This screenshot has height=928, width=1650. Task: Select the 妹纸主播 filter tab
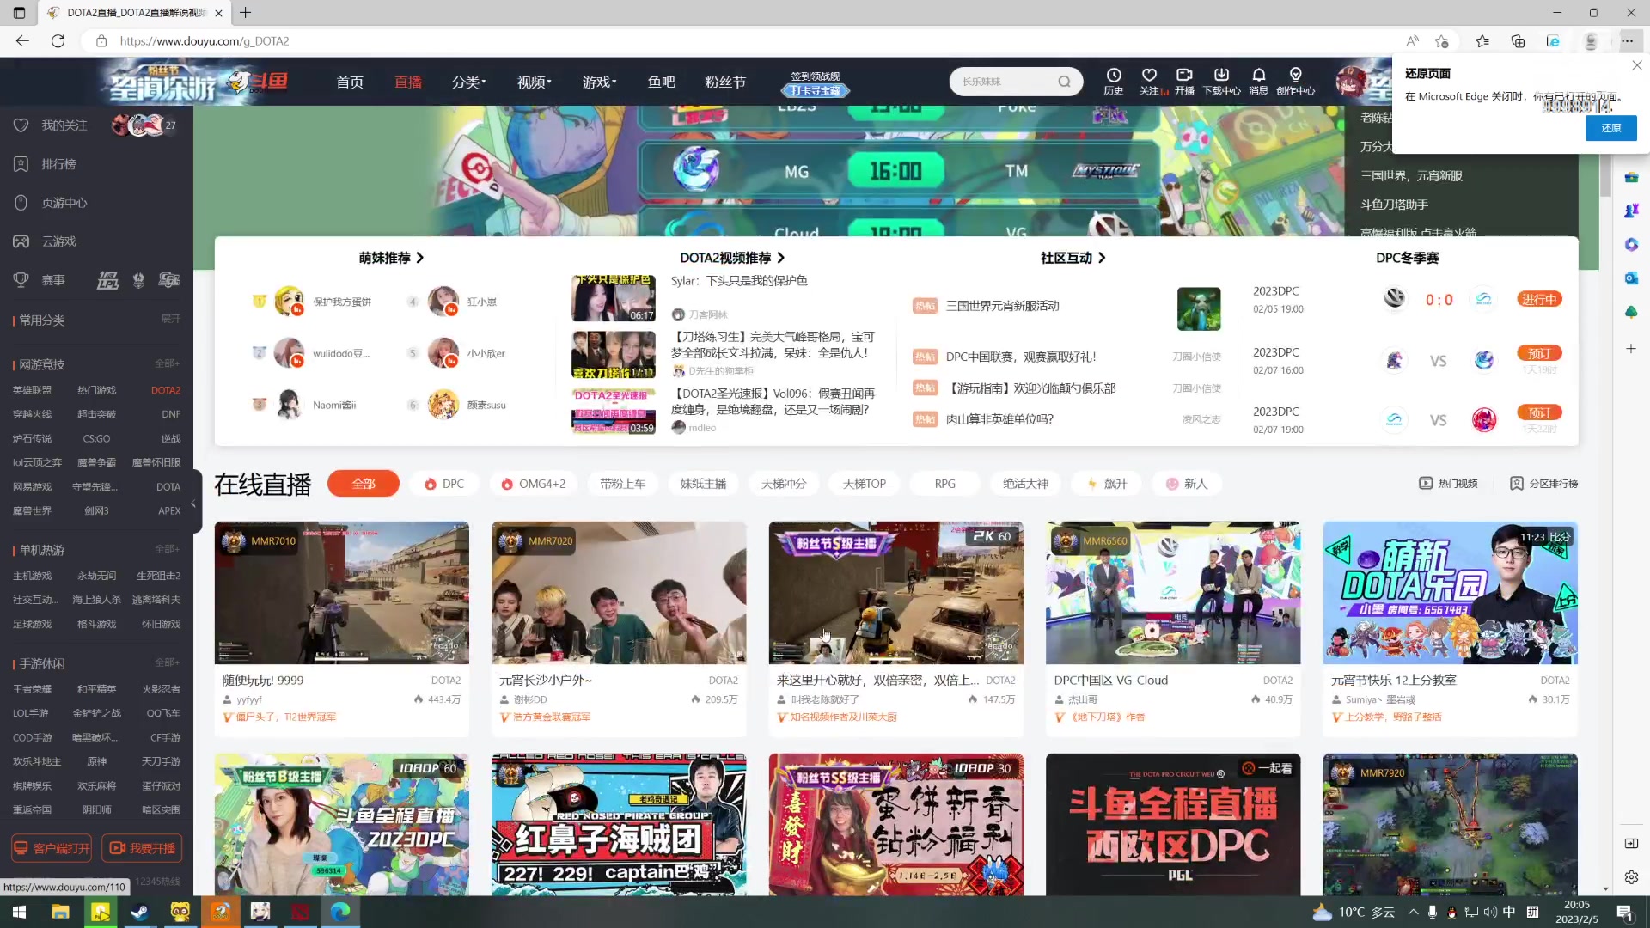[703, 484]
